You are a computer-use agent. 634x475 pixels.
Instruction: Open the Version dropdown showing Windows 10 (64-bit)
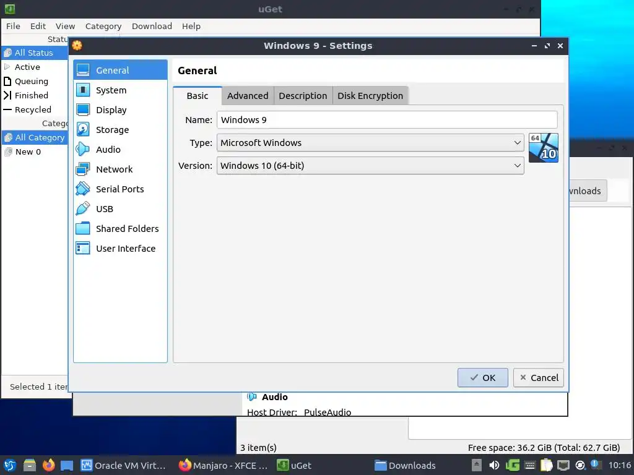(x=370, y=166)
